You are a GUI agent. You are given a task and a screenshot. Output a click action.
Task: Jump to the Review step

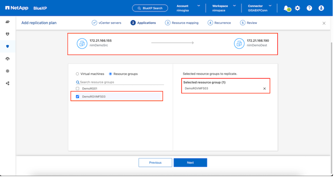(x=248, y=23)
